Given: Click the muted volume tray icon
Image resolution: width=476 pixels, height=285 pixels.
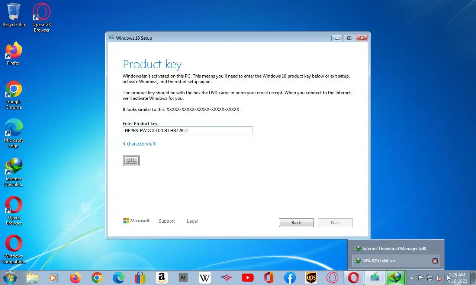Looking at the screenshot, I should click(438, 278).
